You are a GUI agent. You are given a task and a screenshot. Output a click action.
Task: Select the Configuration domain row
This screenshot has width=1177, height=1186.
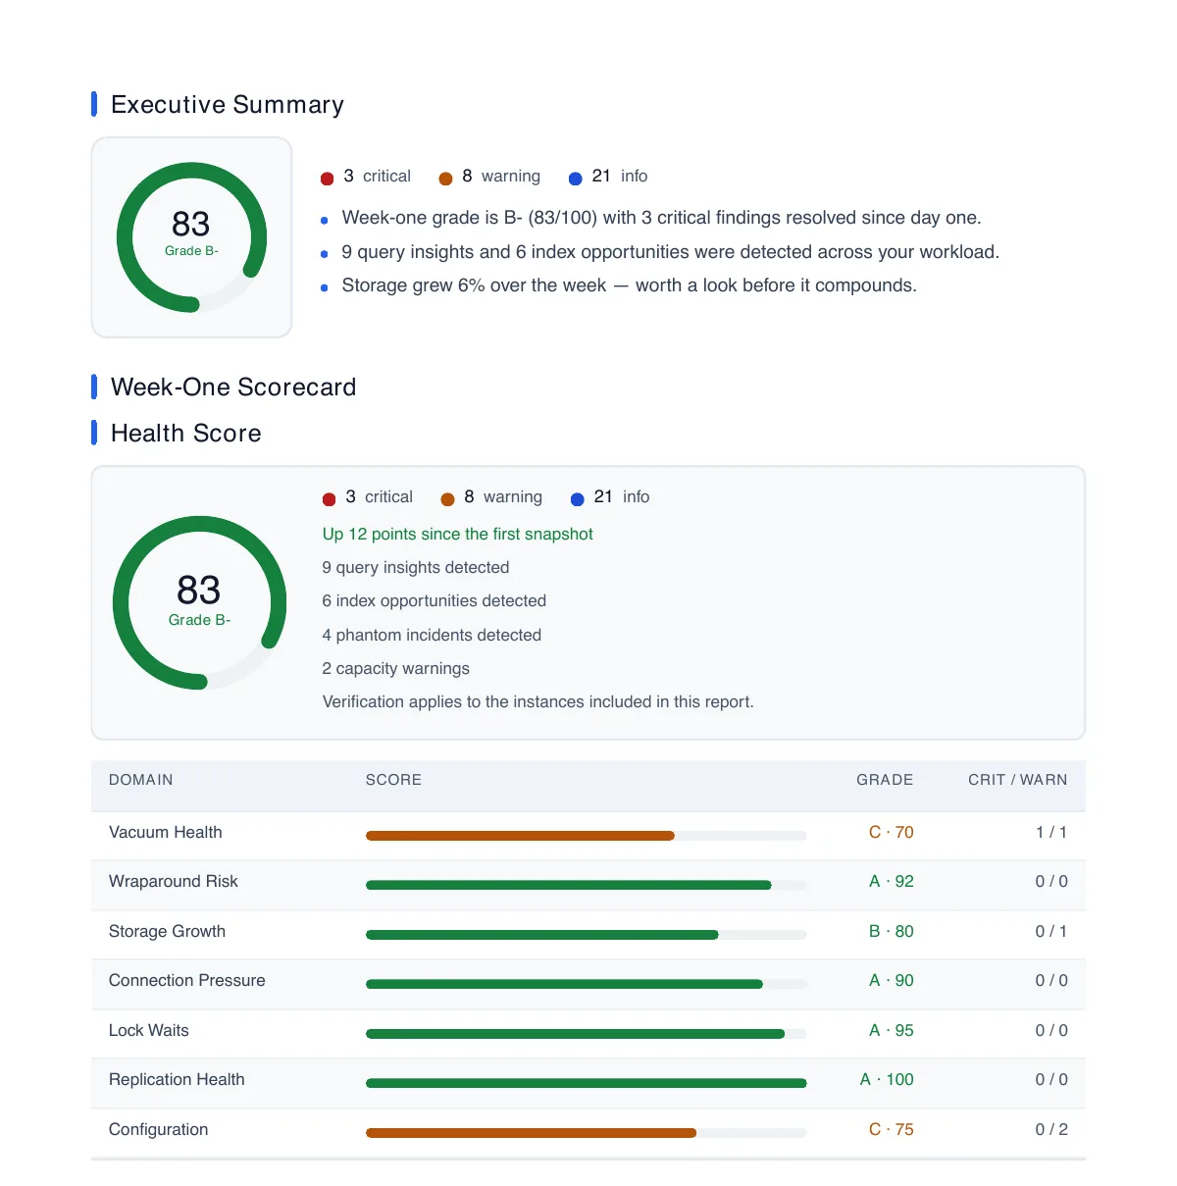[x=588, y=1133]
